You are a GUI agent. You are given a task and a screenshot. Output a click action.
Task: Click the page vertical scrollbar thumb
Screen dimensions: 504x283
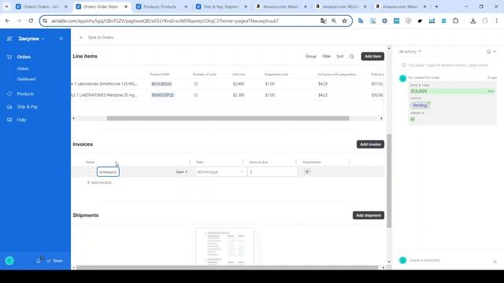tap(389, 181)
